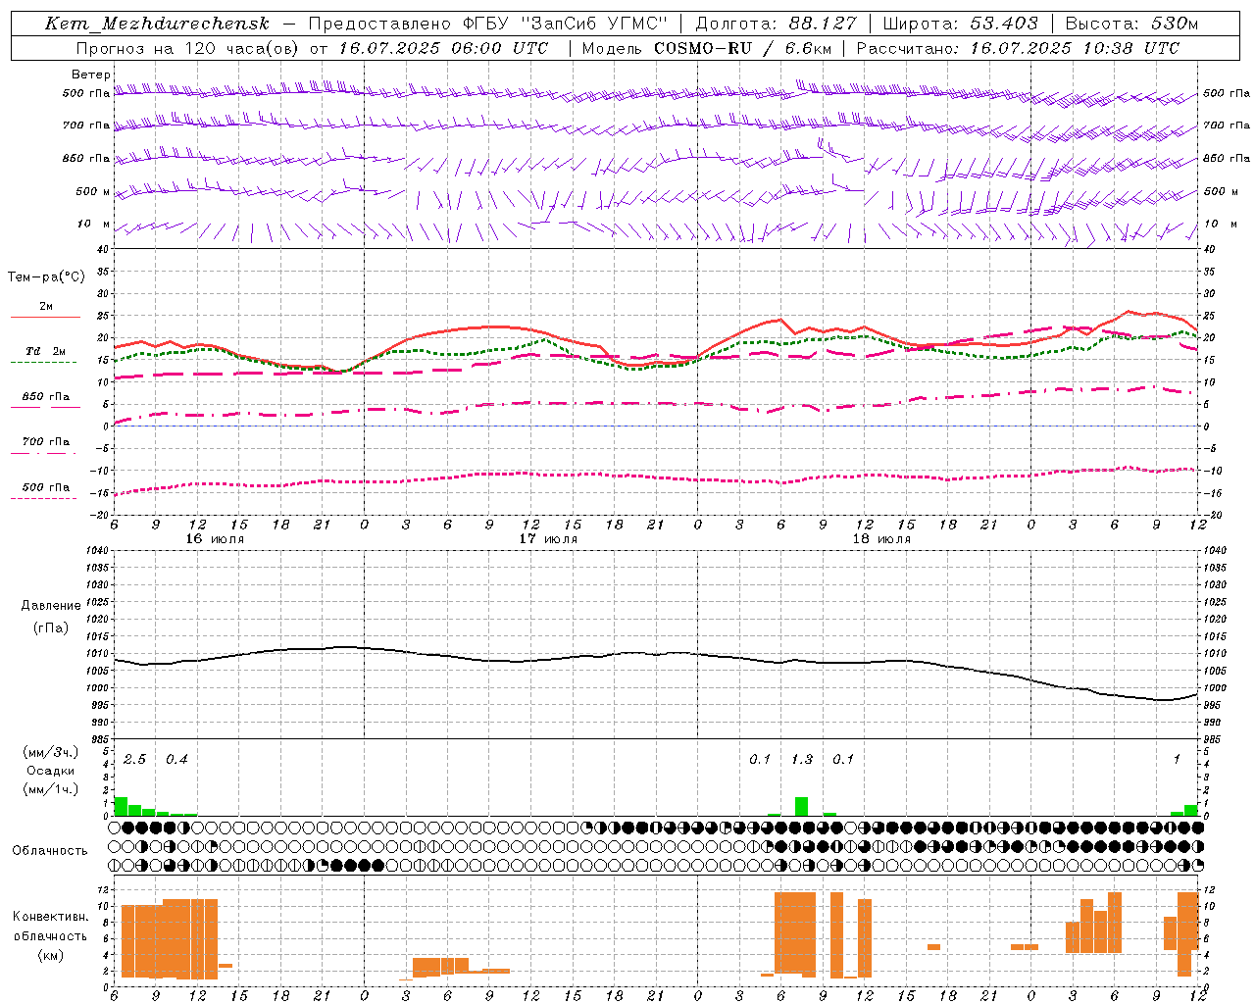Click the Давление pressure panel label
Screen dimensions: 1255x1004
tap(51, 606)
